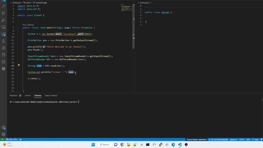
Task: Click the circled-dash icon in the activity bar
Action: point(3,62)
